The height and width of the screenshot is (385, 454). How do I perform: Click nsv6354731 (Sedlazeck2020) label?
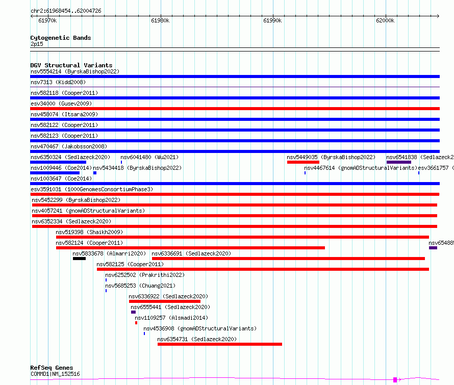[x=197, y=339]
